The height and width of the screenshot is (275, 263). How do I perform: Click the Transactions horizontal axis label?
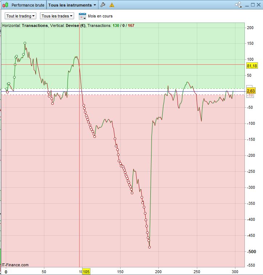click(35, 25)
